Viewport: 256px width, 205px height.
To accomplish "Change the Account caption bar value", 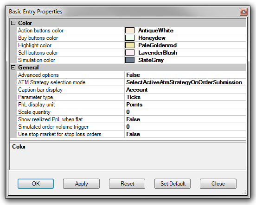I will coord(186,90).
